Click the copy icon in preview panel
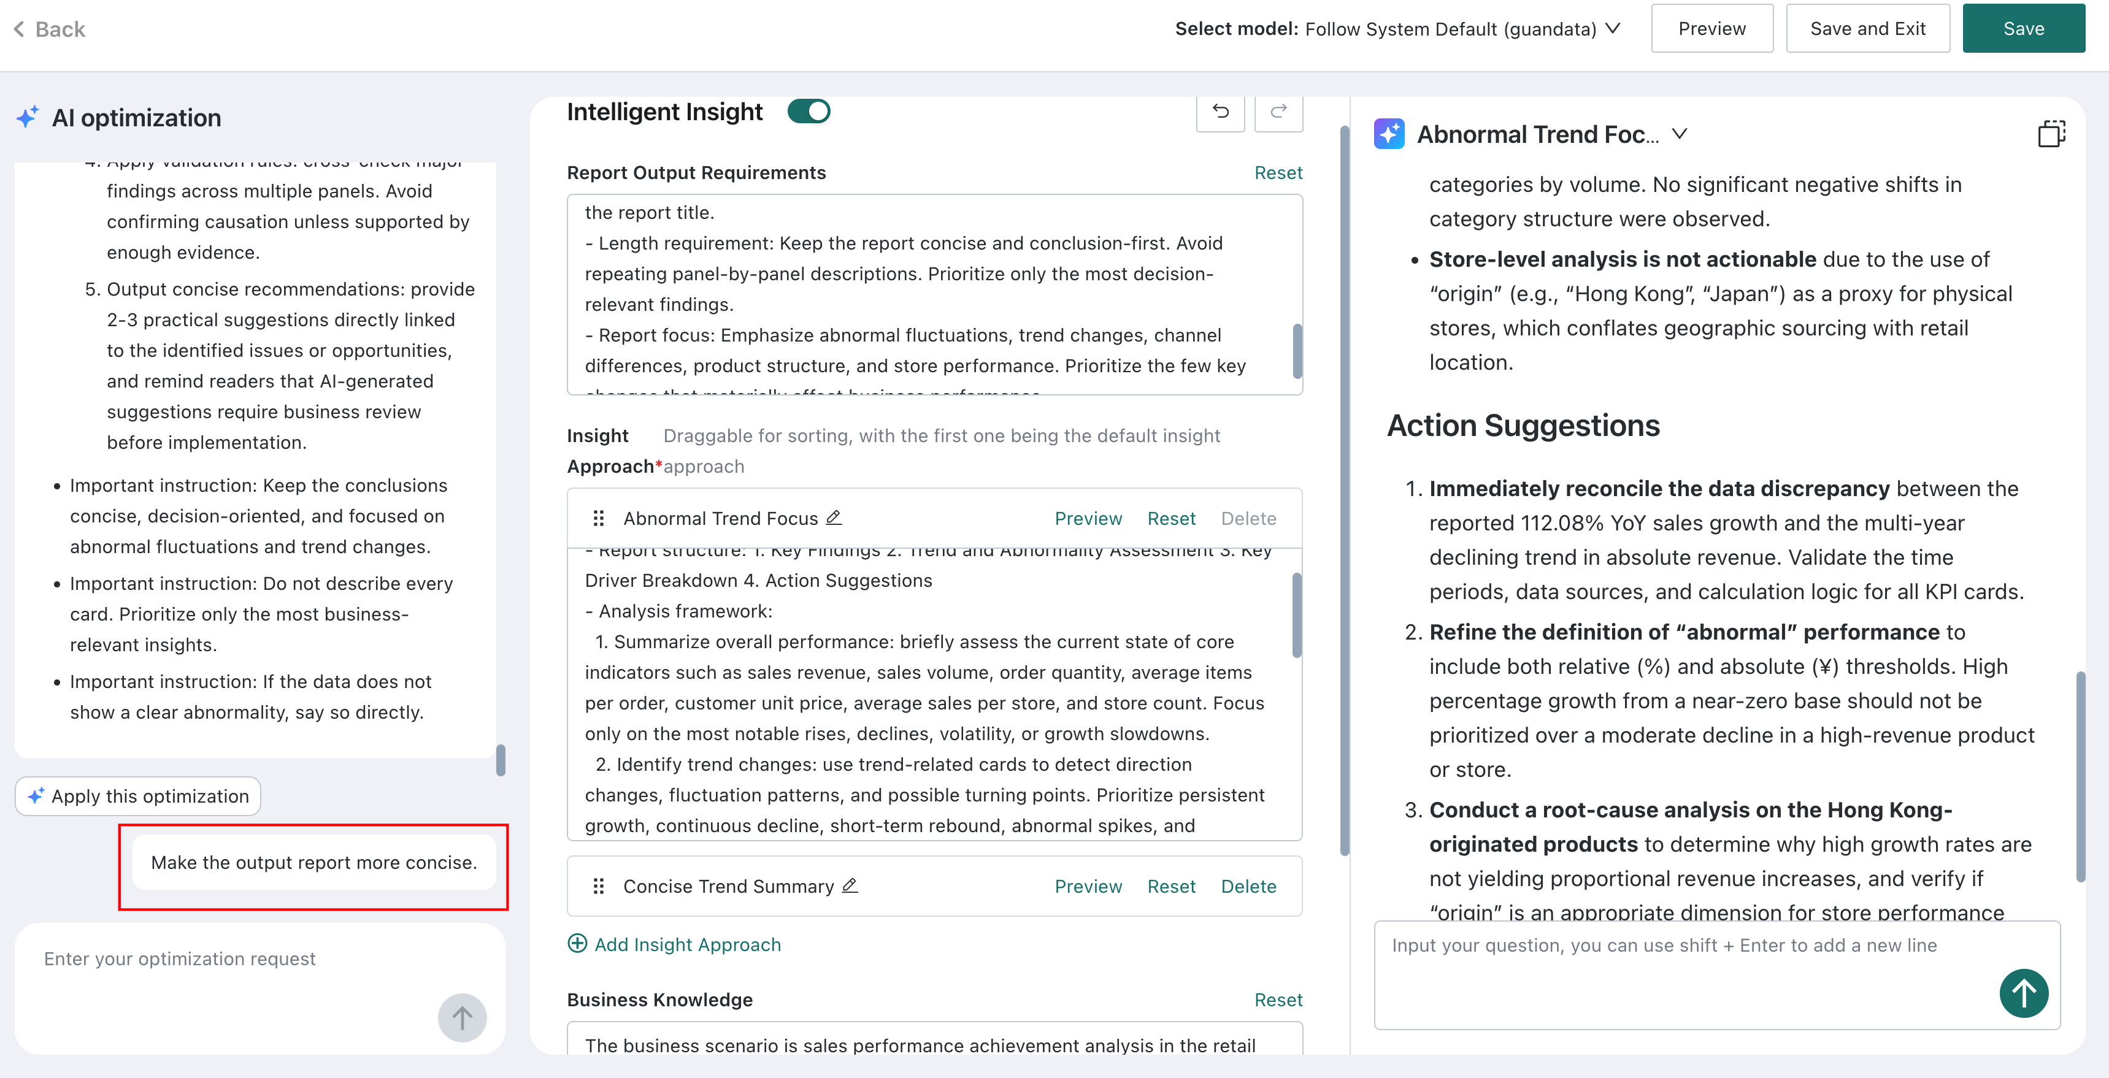The width and height of the screenshot is (2109, 1078). [2051, 134]
